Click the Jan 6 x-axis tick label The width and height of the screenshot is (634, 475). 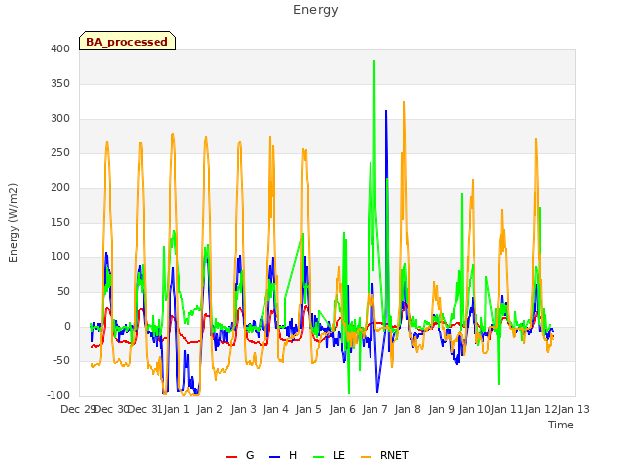point(342,409)
